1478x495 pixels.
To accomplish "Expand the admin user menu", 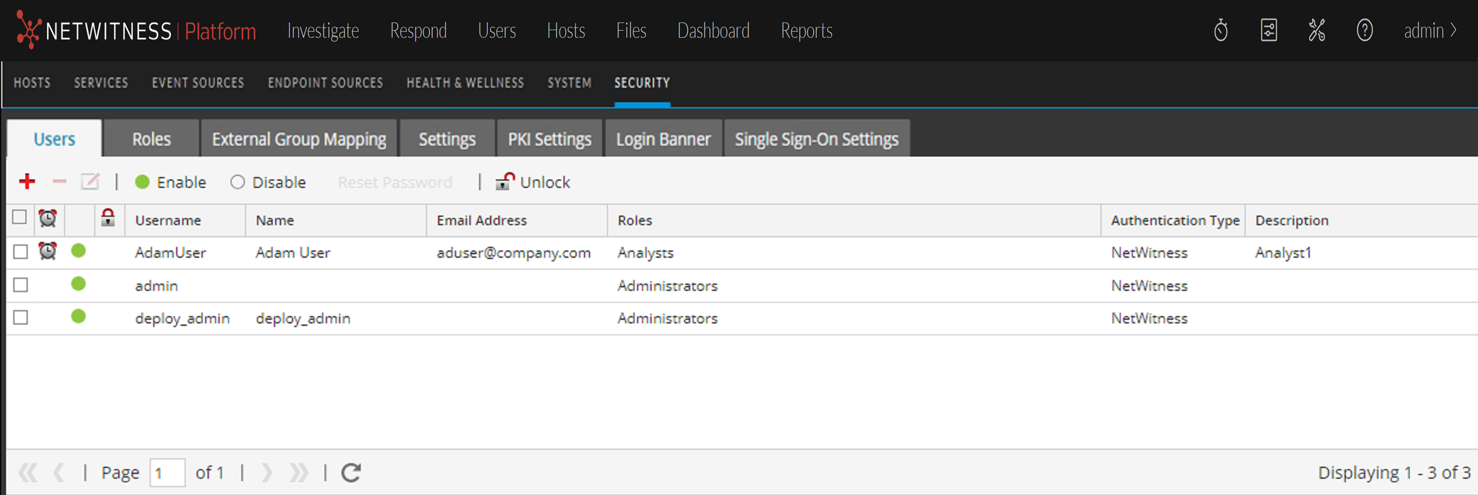I will [1430, 30].
